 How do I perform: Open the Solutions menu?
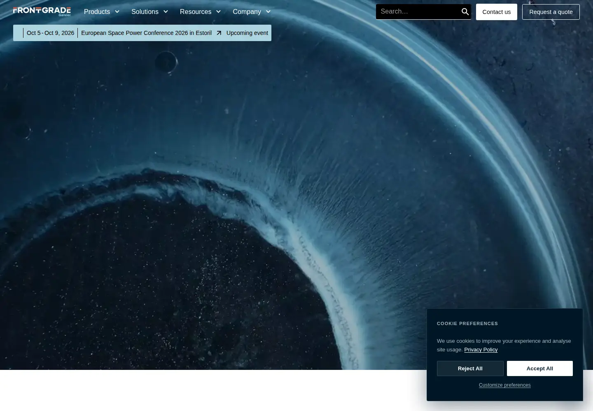[x=145, y=12]
